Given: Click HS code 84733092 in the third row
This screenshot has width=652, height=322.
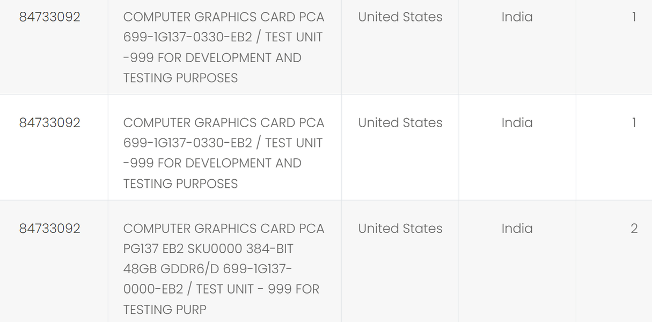Looking at the screenshot, I should pos(49,229).
